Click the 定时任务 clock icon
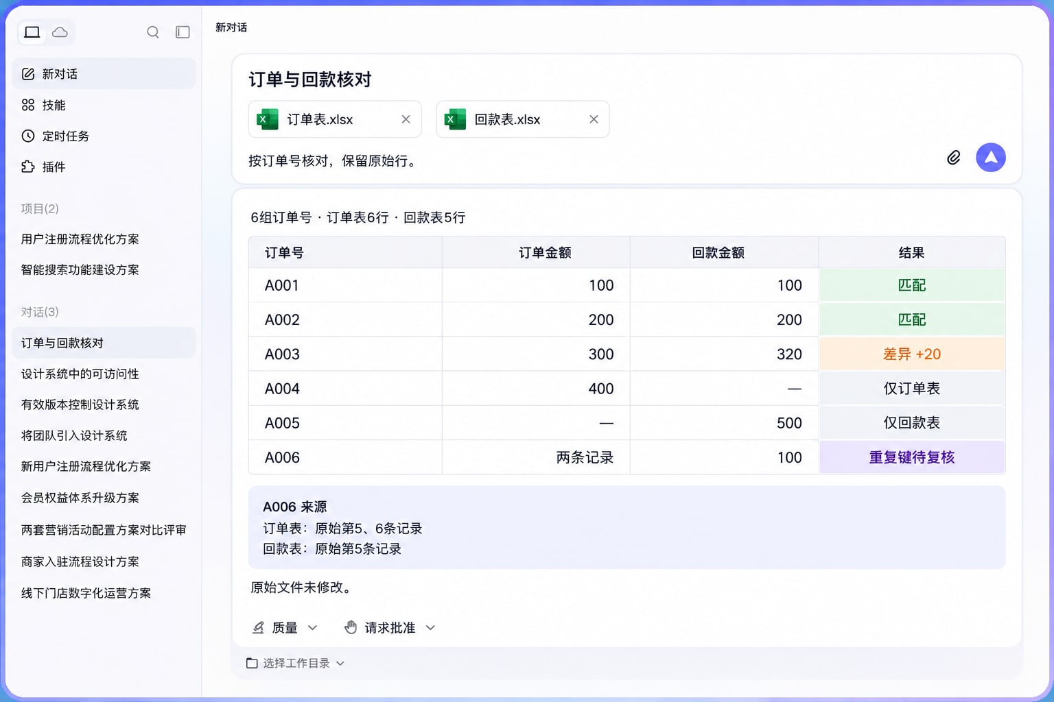1054x702 pixels. 28,136
